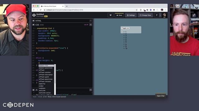This screenshot has width=199, height=111.
Task: Open the Chrome profile avatar
Action: pyautogui.click(x=162, y=10)
